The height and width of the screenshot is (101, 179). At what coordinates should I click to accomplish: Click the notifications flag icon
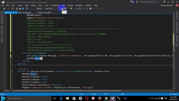[x=132, y=2]
